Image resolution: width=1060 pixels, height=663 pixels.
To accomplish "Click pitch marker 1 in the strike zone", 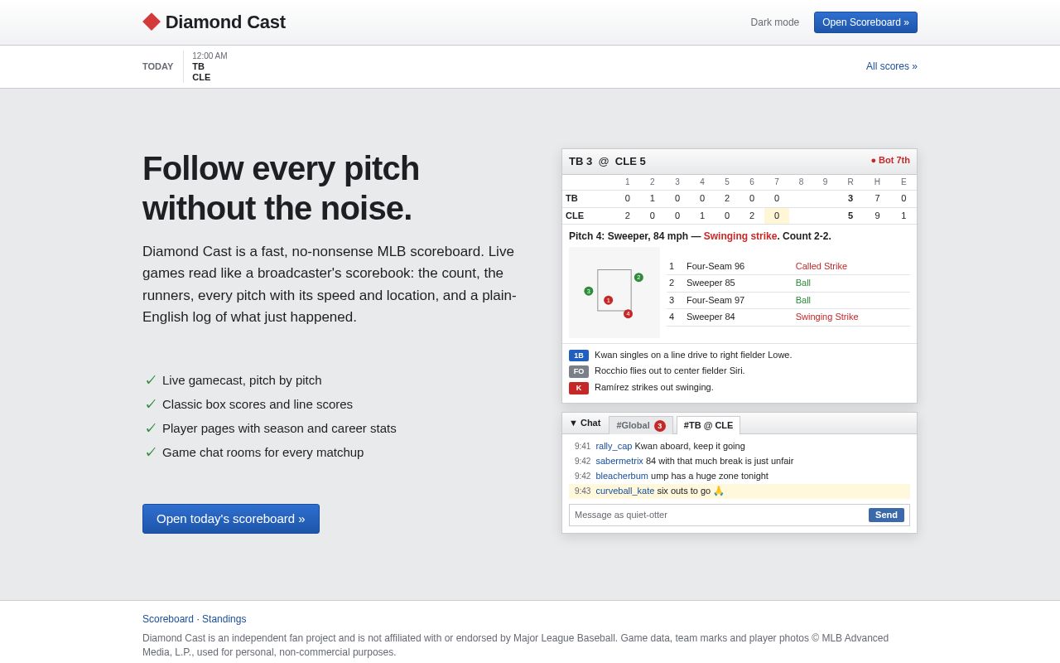I will (x=608, y=300).
